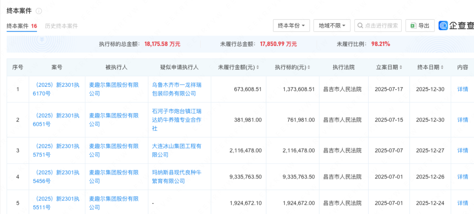The image size is (474, 214).
Task: Click the 企查查 logo icon
Action: (x=443, y=26)
